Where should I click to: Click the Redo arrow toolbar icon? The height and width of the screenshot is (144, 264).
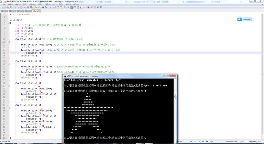tap(39, 7)
